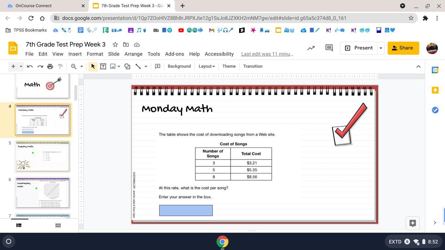Select the text box tool
Screen dimensions: 445x250
(x=103, y=66)
